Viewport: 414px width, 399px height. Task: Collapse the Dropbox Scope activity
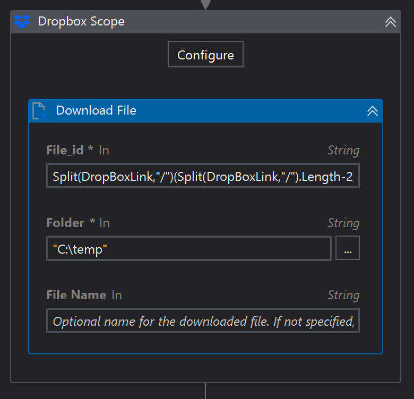pos(390,22)
